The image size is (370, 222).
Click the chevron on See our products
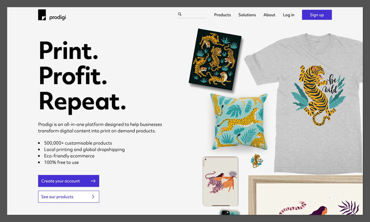[x=93, y=197]
